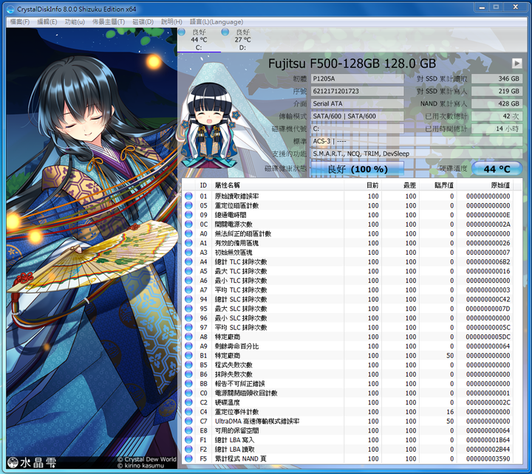
Task: Click the SATA/600 | SATA/600 transfer mode field
Action: 358,117
